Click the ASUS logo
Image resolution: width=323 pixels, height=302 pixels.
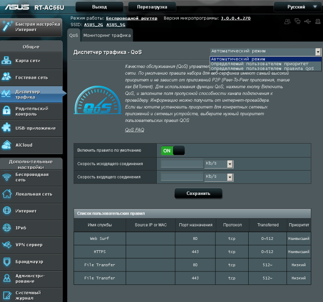(x=17, y=7)
